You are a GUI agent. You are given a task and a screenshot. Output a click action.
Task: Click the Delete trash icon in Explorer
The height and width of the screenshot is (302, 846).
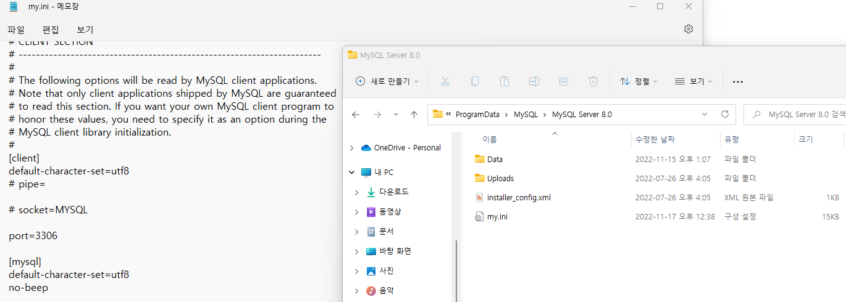tap(593, 81)
